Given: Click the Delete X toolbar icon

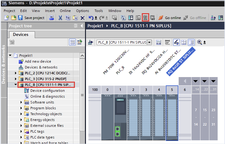Looking at the screenshot, I should click(x=82, y=18).
